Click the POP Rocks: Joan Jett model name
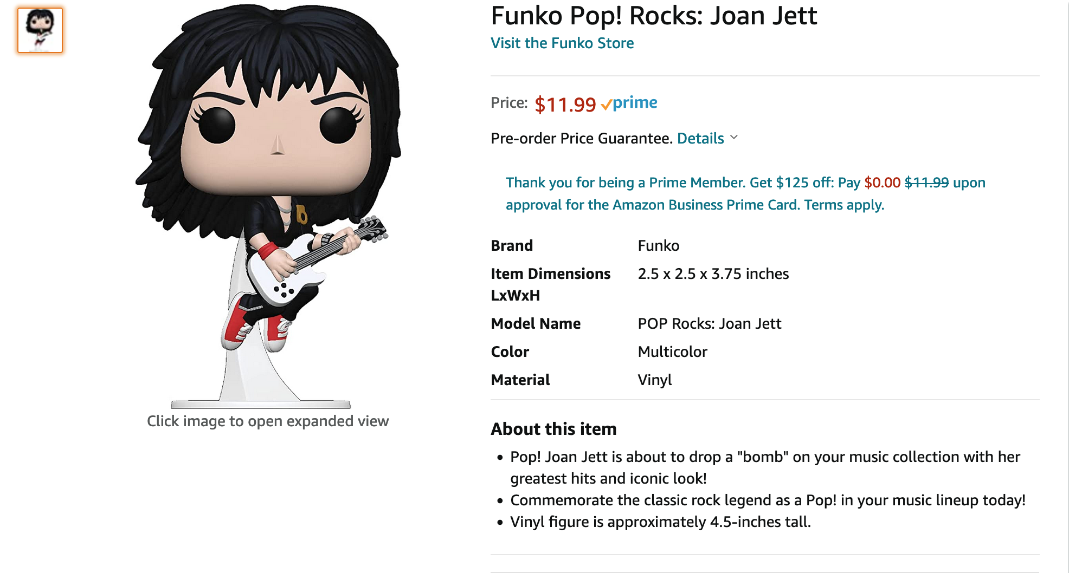The width and height of the screenshot is (1069, 573). point(709,324)
